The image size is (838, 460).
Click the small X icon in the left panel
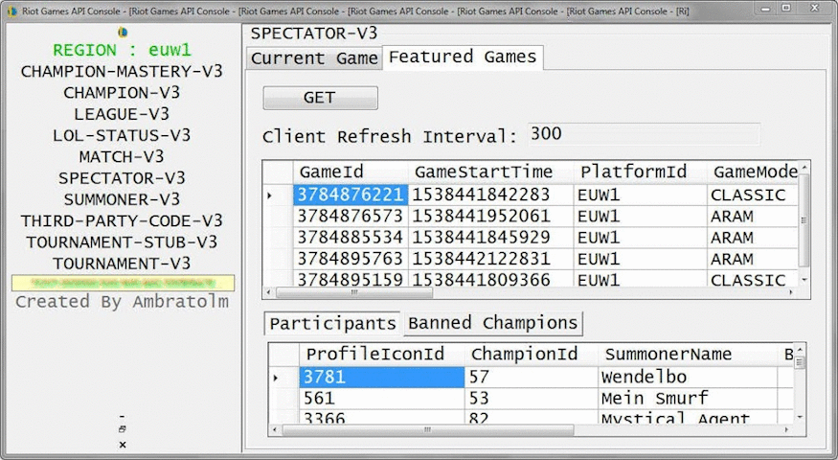pyautogui.click(x=122, y=445)
